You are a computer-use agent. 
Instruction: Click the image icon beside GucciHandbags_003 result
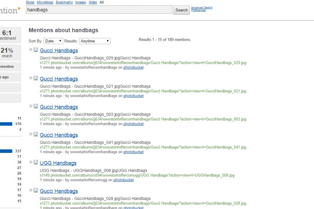36,106
